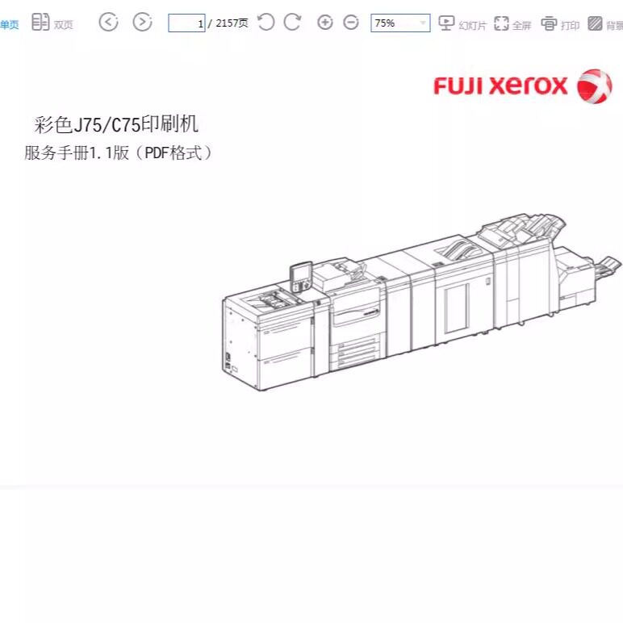Go to the previous page arrow
Screen dimensions: 623x623
coord(108,23)
